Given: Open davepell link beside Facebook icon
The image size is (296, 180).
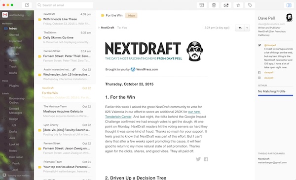Looking at the screenshot, I should point(269,72).
